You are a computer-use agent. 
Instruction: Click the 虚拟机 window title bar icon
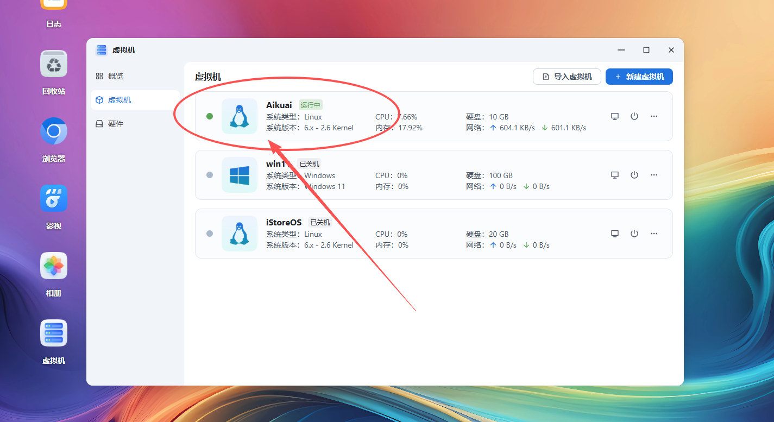102,50
